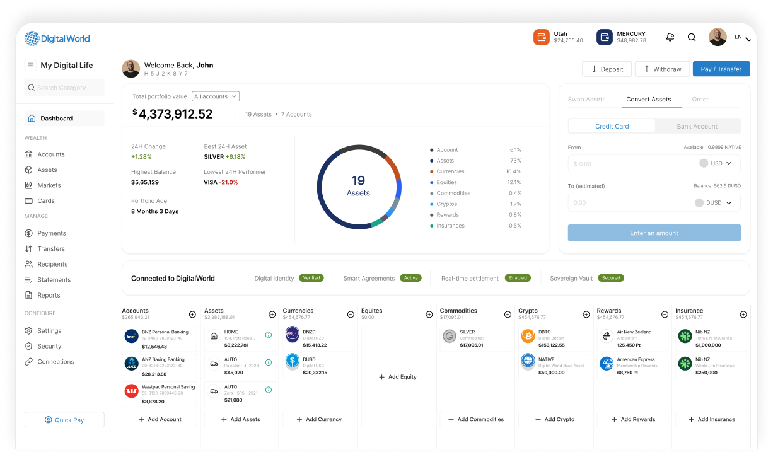Expand the All accounts dropdown
773x457 pixels.
[x=216, y=96]
